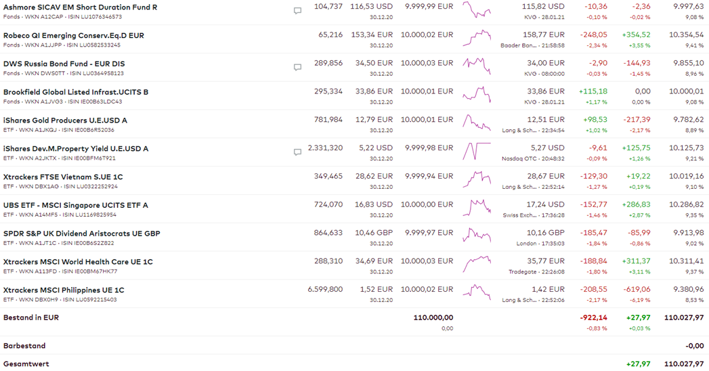Open the Xtrackers MSCI Philippines sparkline chart
709x371 pixels.
[477, 293]
